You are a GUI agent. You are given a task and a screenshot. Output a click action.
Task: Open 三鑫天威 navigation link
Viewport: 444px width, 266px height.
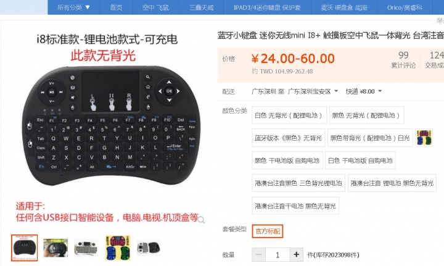[201, 7]
